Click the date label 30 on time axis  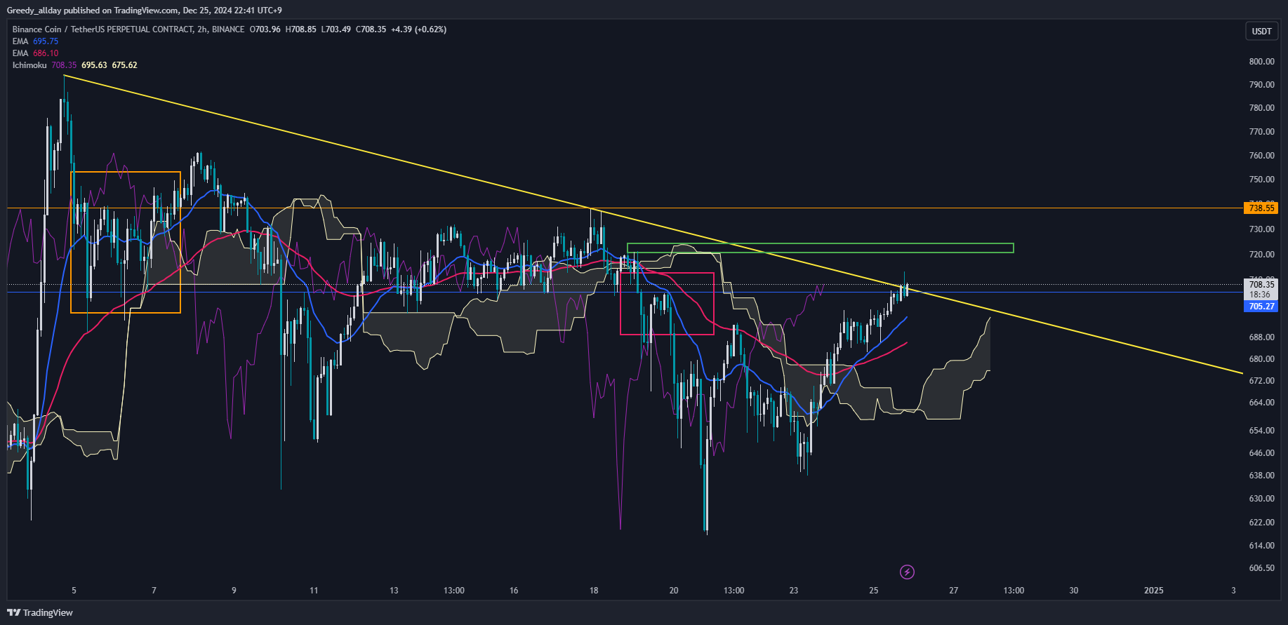tap(1074, 591)
